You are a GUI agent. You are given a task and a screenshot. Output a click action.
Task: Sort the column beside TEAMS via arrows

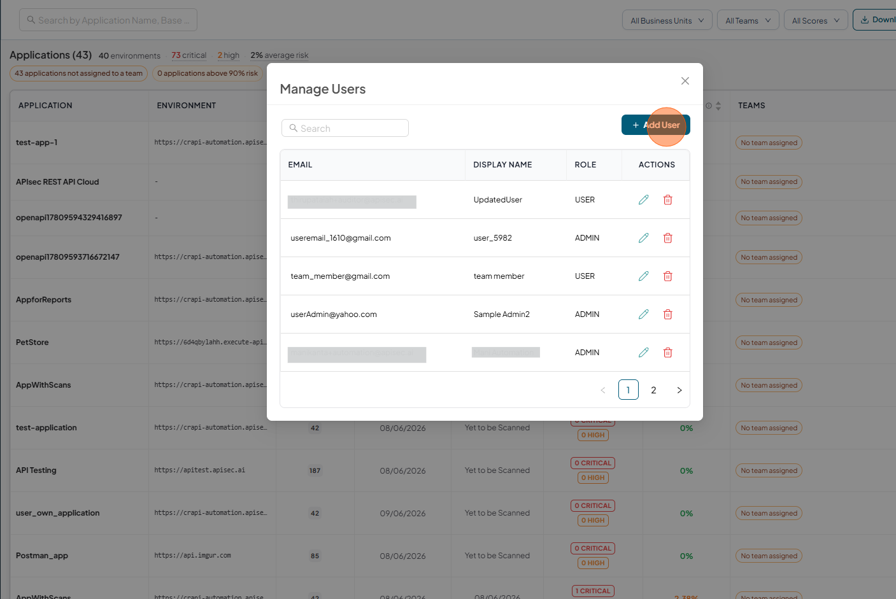coord(718,106)
